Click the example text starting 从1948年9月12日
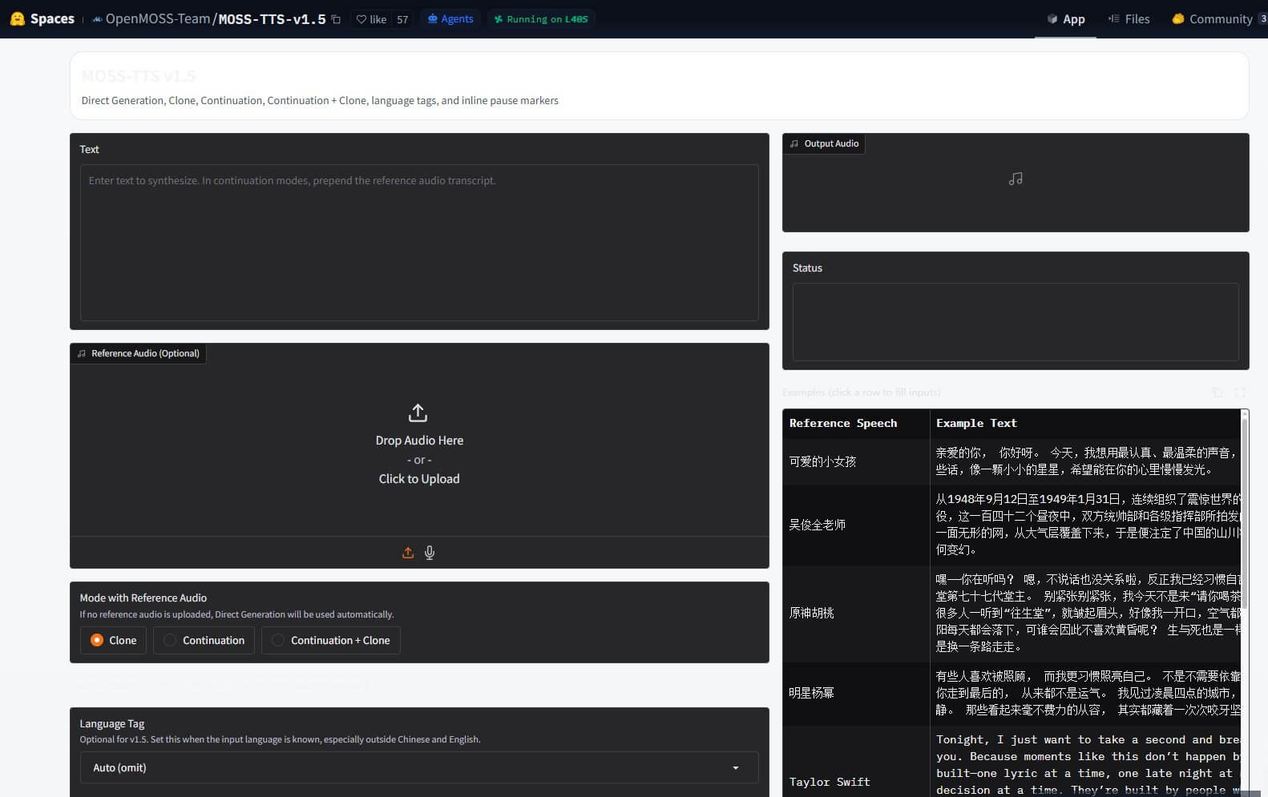 coord(1085,525)
